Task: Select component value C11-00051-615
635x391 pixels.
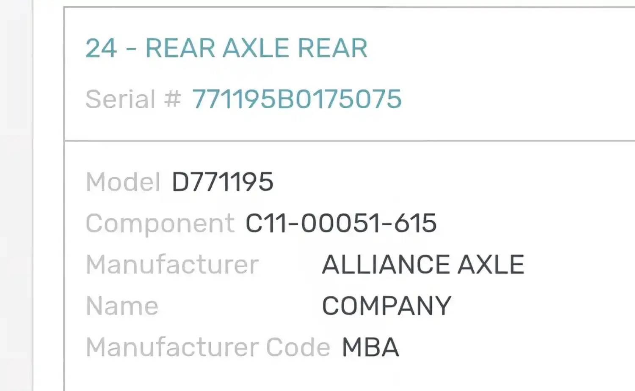Action: (341, 223)
